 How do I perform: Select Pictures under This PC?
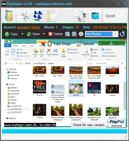12,100
